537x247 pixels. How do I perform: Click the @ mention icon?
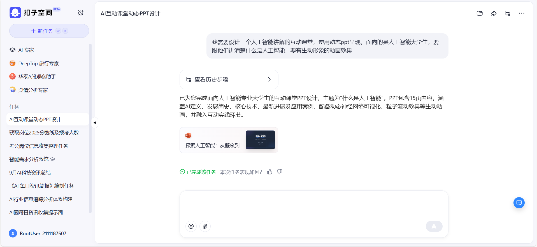pos(191,226)
